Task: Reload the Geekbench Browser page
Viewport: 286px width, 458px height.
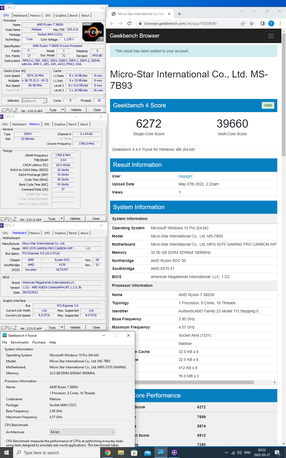Action: (x=129, y=23)
